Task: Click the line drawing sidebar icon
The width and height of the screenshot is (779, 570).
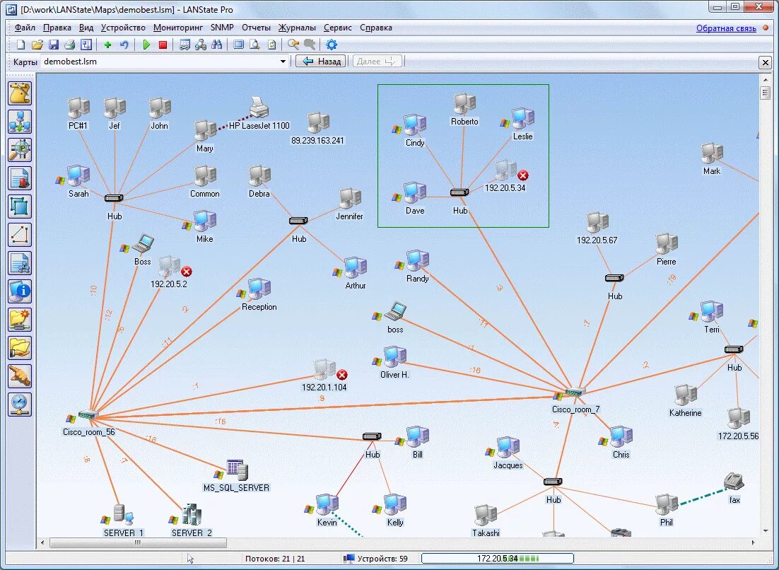Action: pyautogui.click(x=20, y=235)
